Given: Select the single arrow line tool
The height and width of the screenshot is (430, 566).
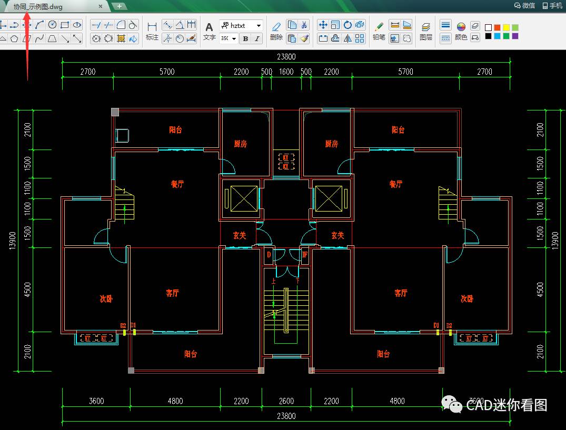Looking at the screenshot, I should (x=65, y=38).
